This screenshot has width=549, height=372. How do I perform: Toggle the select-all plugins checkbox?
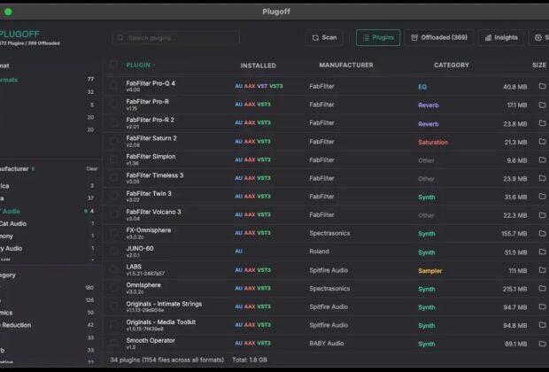[113, 65]
